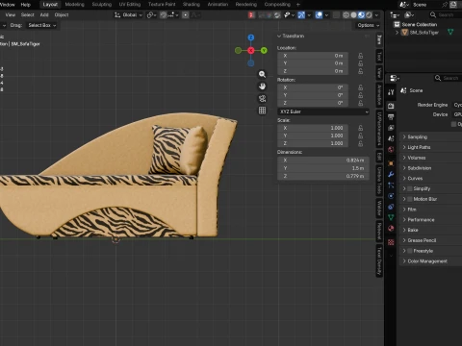
Task: Open the Options dropdown
Action: point(369,25)
